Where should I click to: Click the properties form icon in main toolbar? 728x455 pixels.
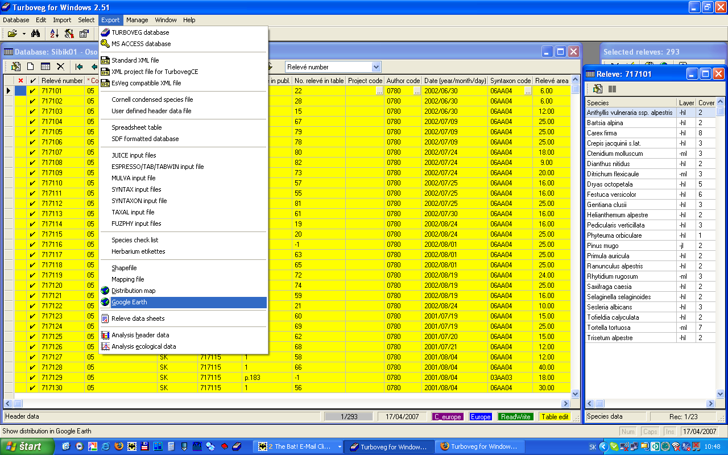[x=84, y=34]
